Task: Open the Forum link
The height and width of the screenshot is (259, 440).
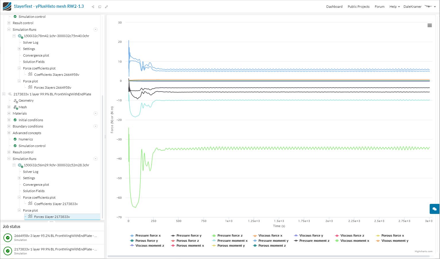Action: click(379, 7)
